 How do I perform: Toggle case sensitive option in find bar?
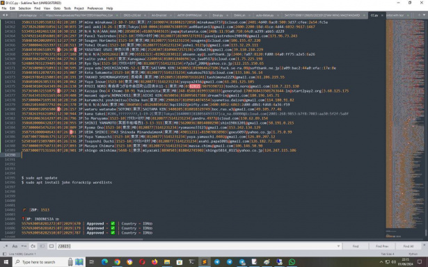15,246
